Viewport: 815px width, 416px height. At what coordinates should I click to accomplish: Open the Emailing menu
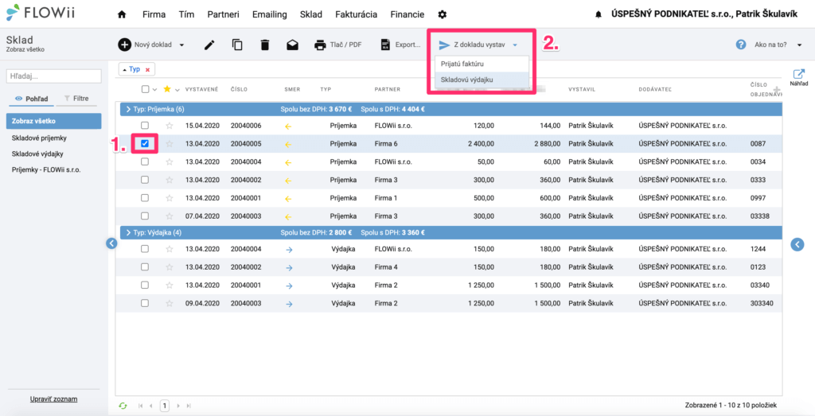(x=269, y=14)
